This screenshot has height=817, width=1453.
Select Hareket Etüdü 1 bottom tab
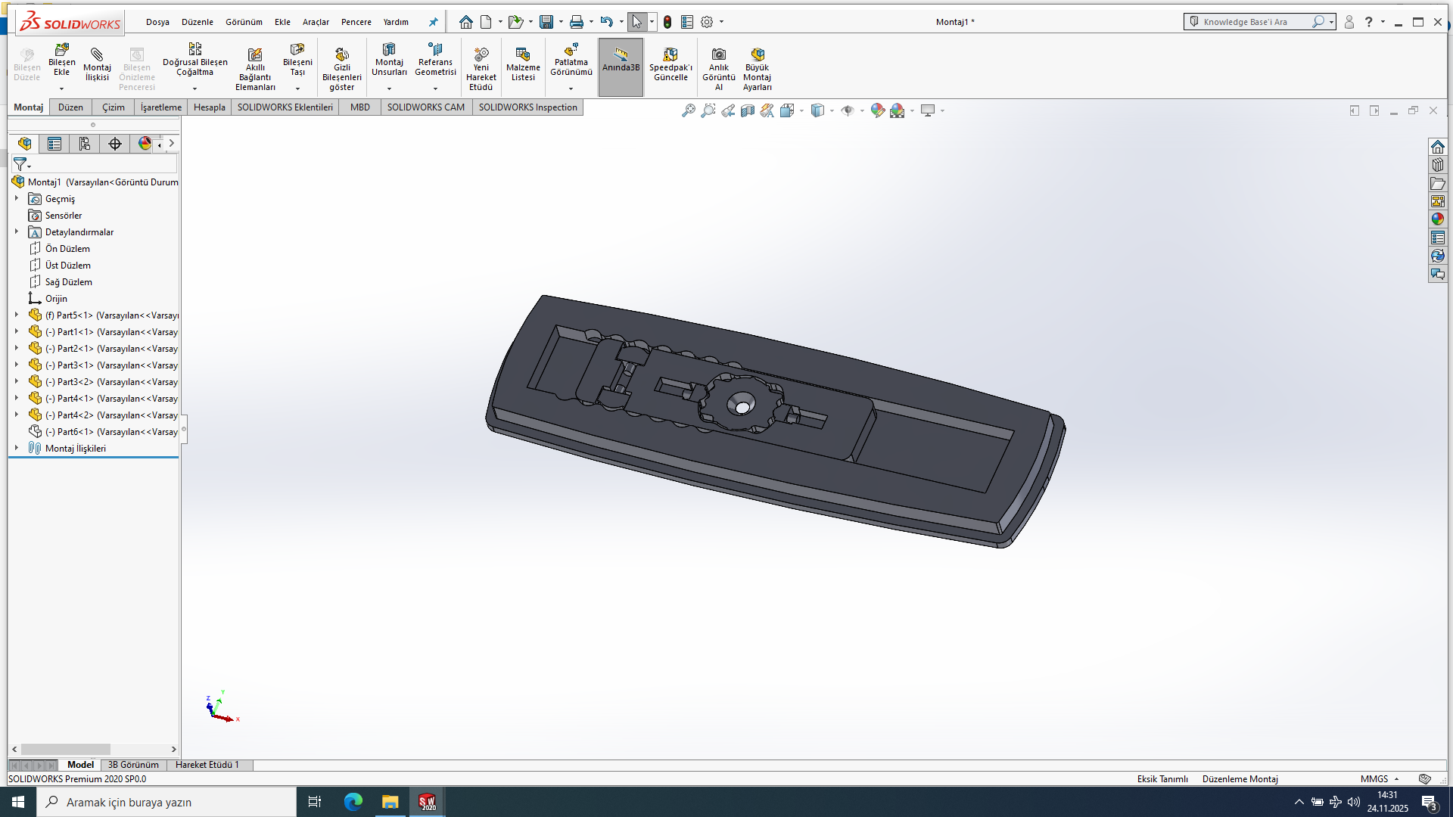(207, 765)
